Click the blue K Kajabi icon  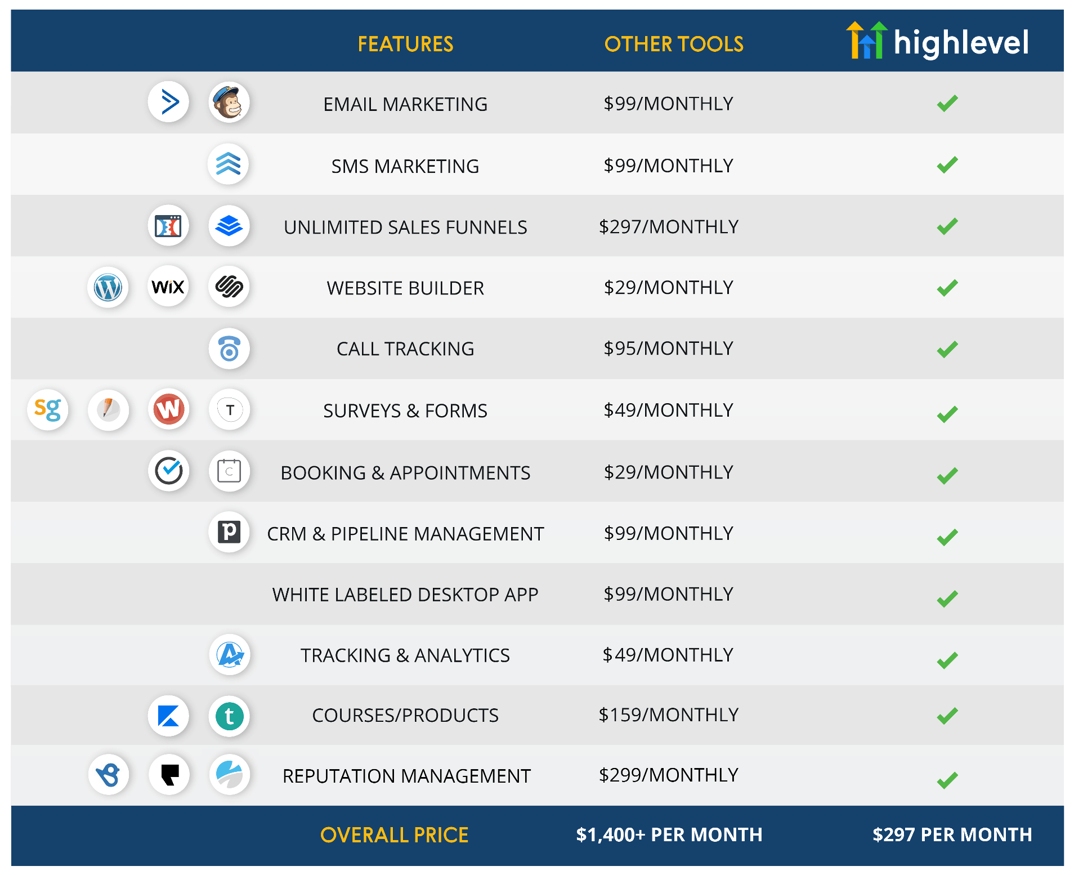click(x=168, y=716)
